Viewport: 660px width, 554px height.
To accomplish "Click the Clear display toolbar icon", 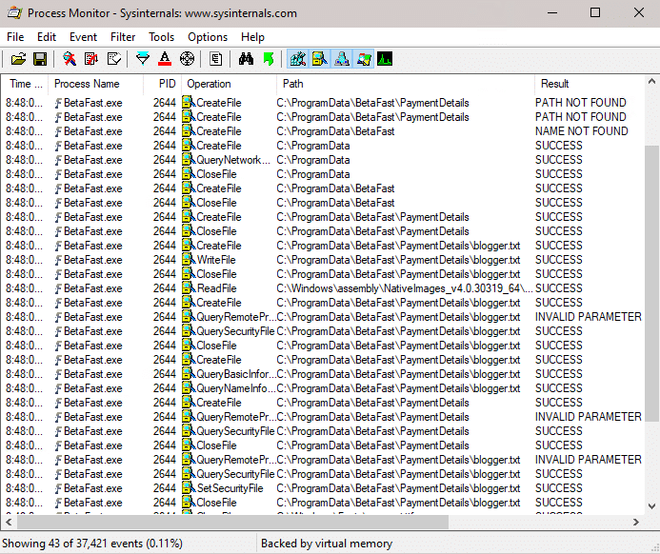I will coord(113,59).
